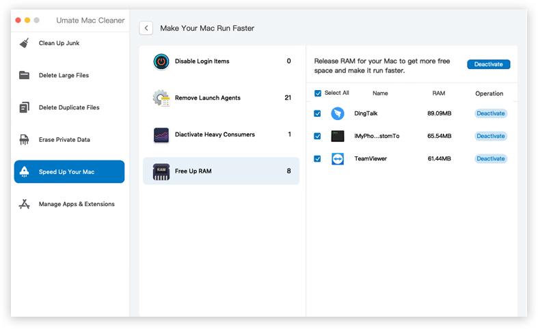Click the Delete Large Files folder icon

pos(25,75)
